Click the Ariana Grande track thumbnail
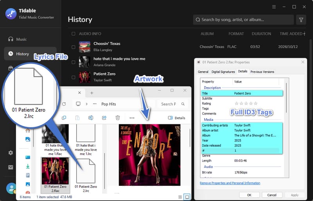Image resolution: width=313 pixels, height=201 pixels. [x=85, y=62]
